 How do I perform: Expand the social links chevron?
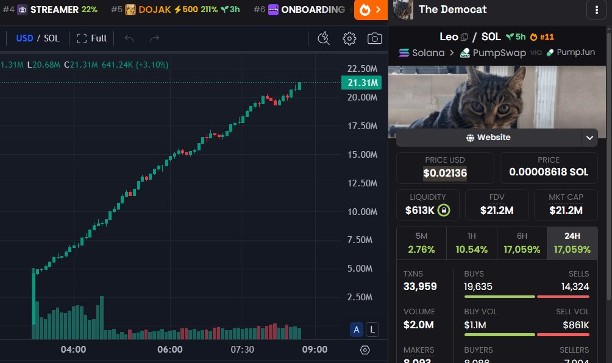590,138
